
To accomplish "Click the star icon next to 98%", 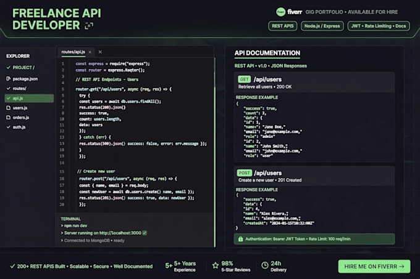I will point(216,265).
